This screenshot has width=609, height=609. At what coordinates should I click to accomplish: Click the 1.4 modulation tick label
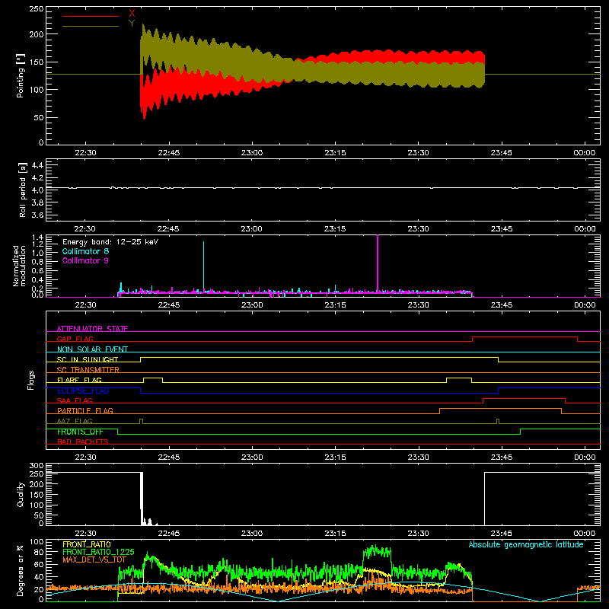coord(37,238)
